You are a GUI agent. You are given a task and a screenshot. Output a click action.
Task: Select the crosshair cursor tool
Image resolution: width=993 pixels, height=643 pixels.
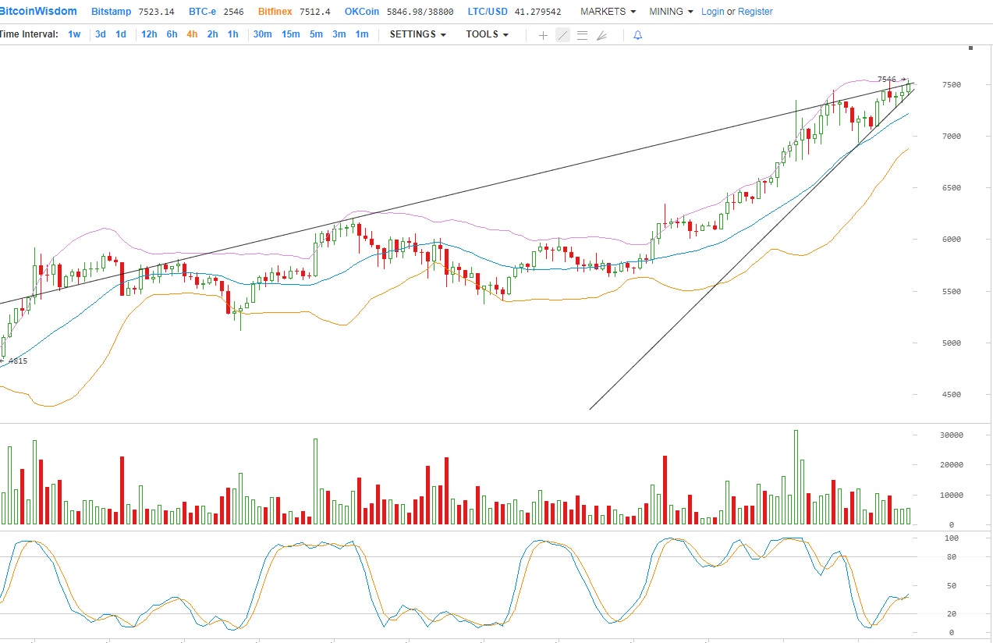click(x=543, y=35)
